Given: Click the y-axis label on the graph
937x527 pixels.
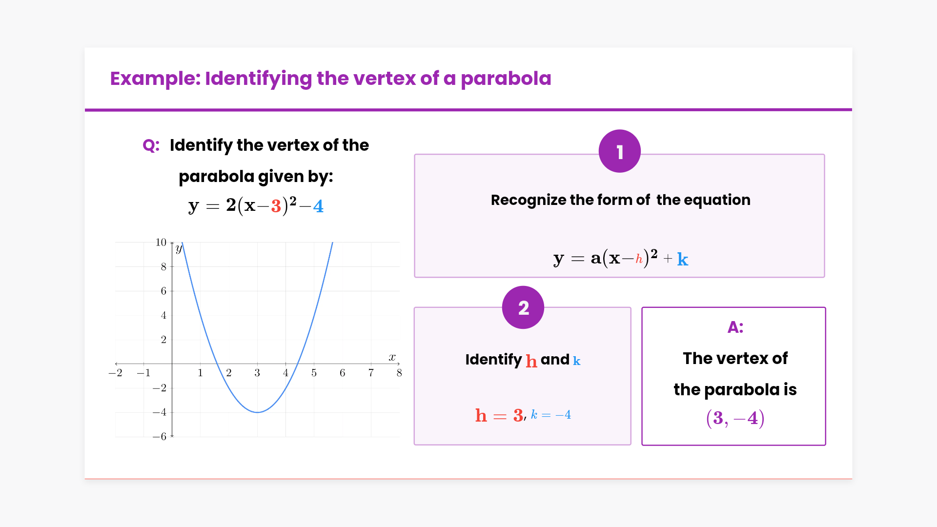Looking at the screenshot, I should pyautogui.click(x=179, y=249).
